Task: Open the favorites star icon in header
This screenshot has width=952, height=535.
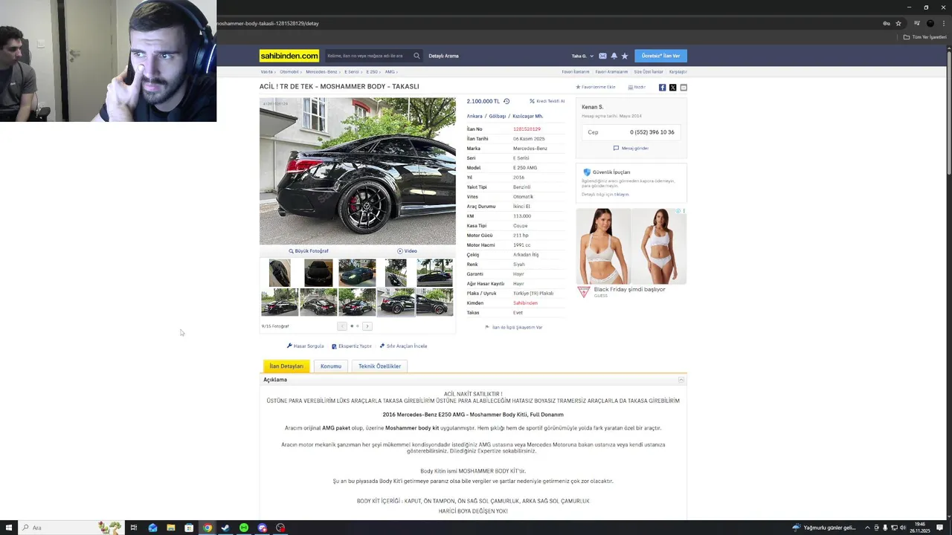Action: coord(625,56)
